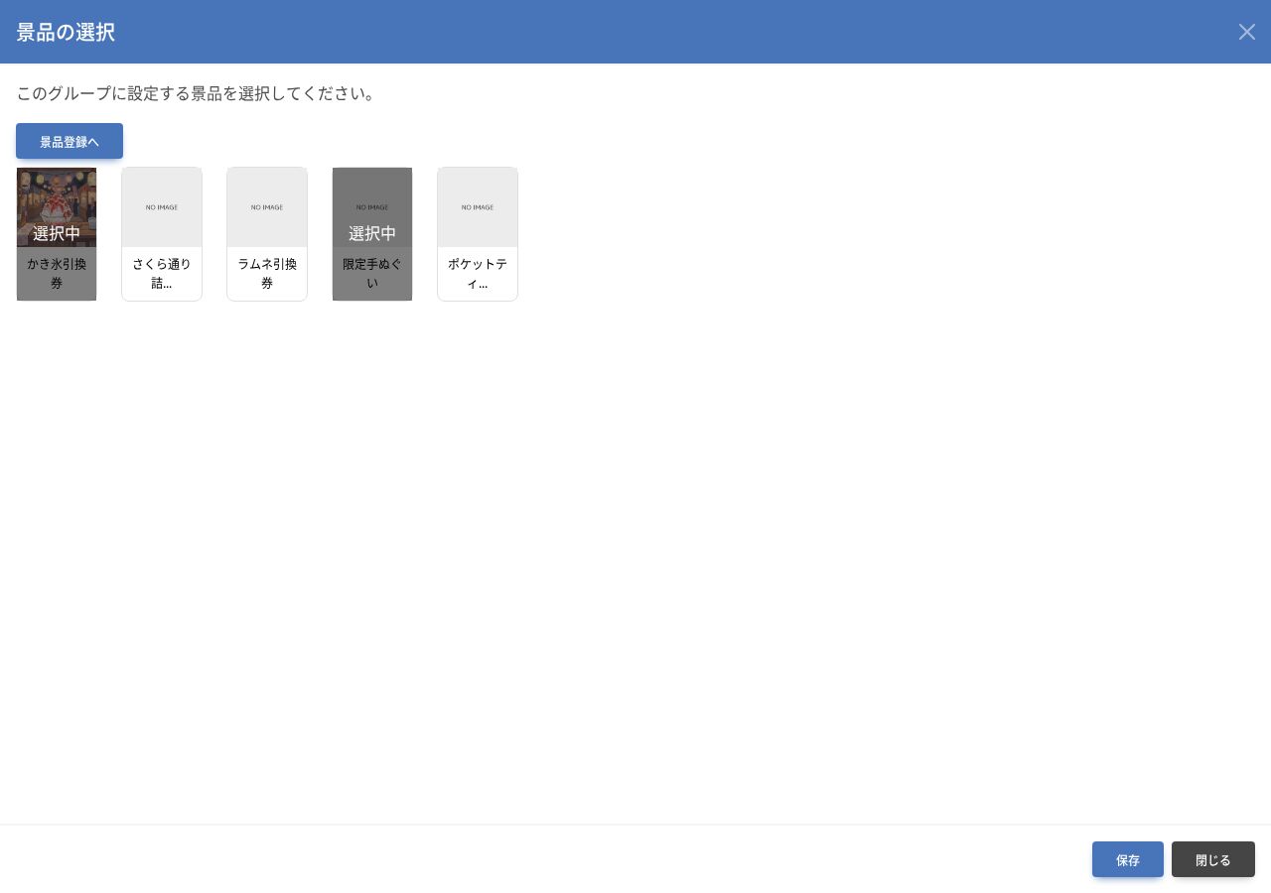Click the 閉じる button
Screen dimensions: 1271x893
coord(1213,859)
